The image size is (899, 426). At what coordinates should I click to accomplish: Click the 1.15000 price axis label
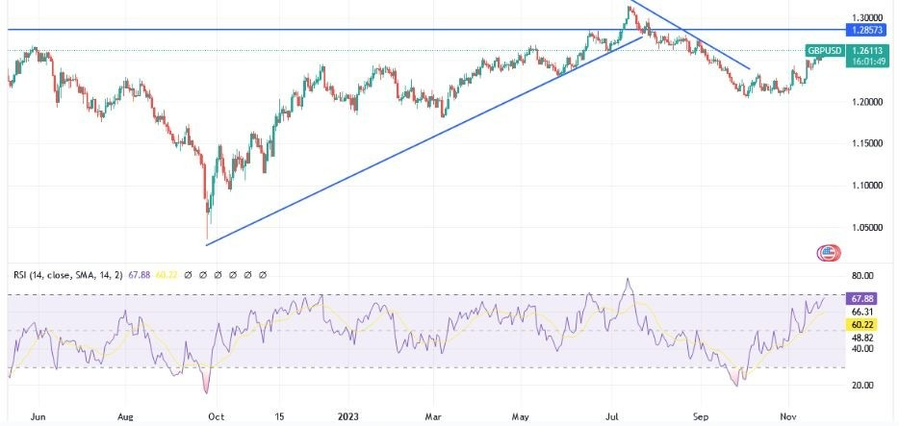click(x=865, y=143)
